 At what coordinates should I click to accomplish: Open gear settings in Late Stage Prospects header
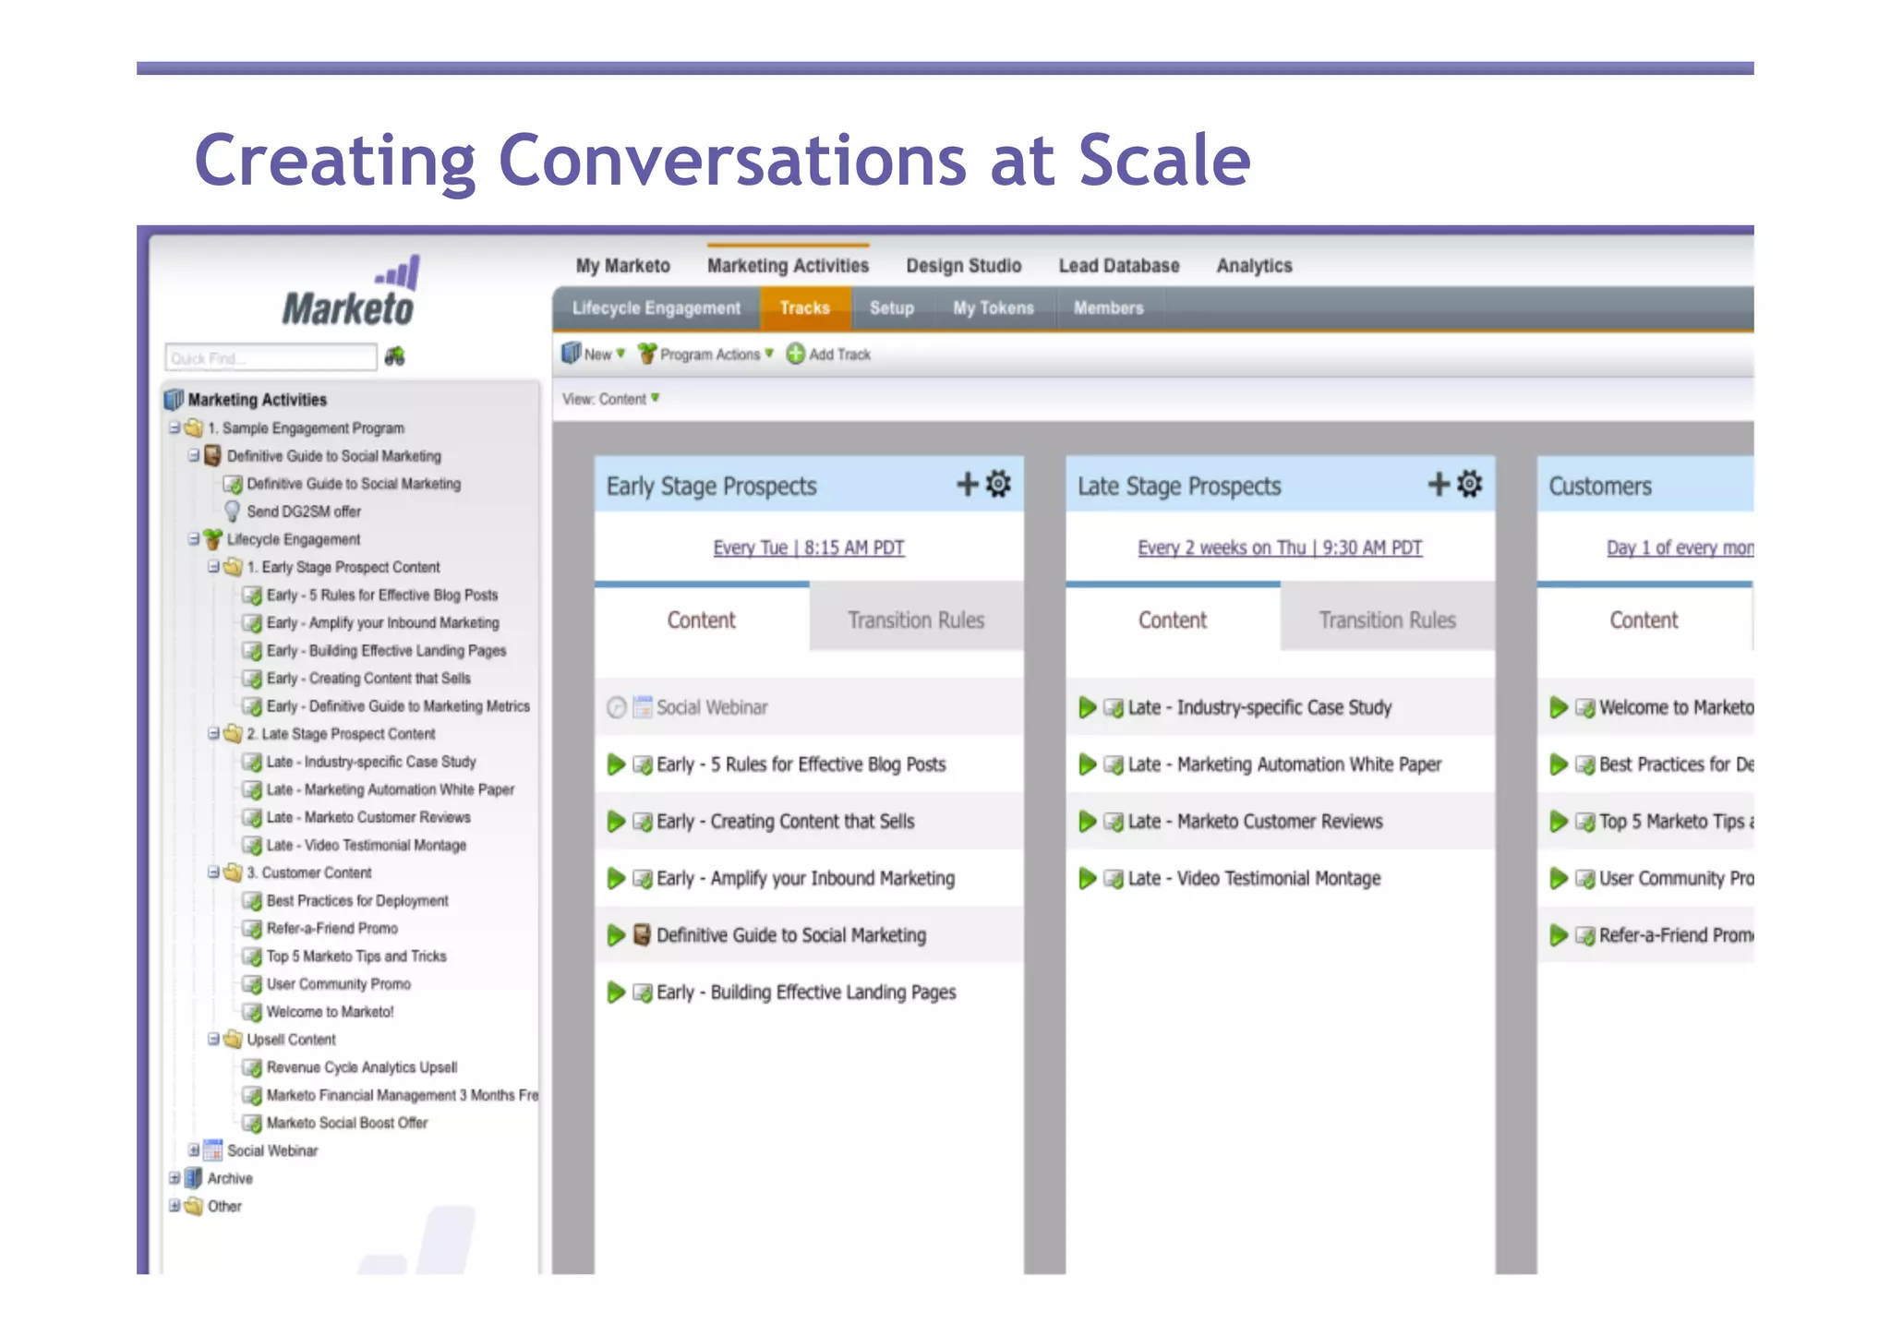(1470, 484)
